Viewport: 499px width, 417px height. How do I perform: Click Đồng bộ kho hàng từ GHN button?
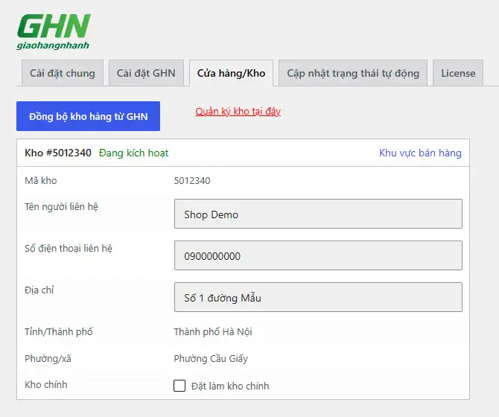[x=88, y=116]
